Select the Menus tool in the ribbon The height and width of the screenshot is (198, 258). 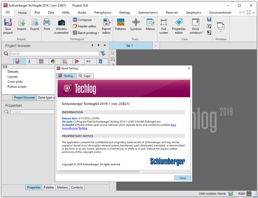coord(150,26)
